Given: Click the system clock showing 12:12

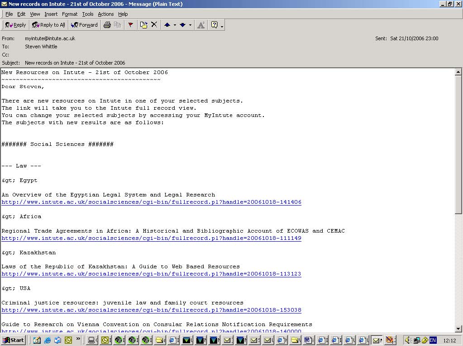Looking at the screenshot, I should coord(449,341).
